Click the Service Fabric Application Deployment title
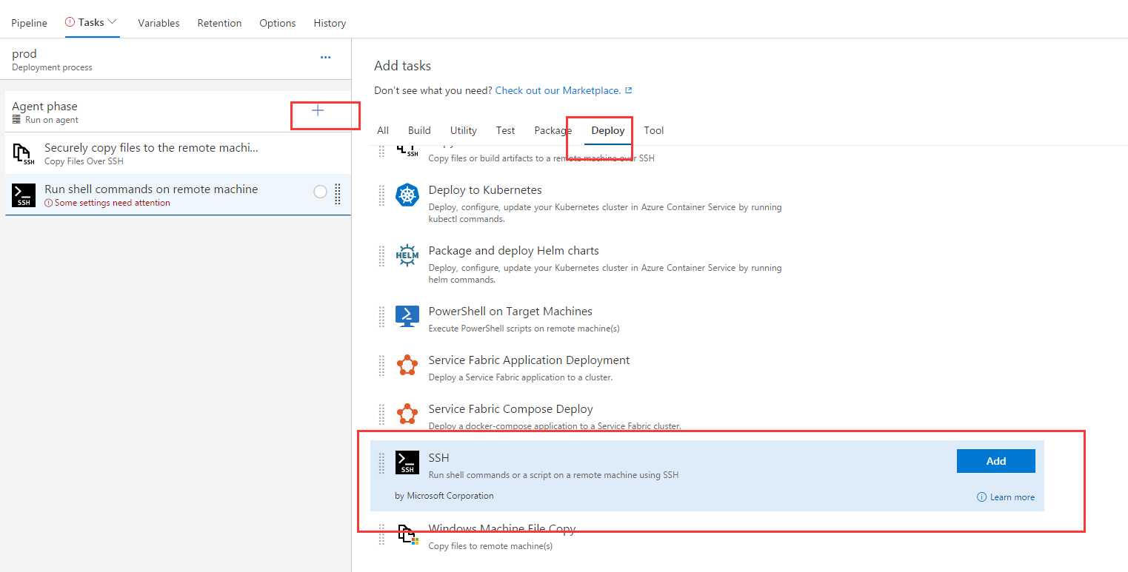1128x572 pixels. (529, 360)
